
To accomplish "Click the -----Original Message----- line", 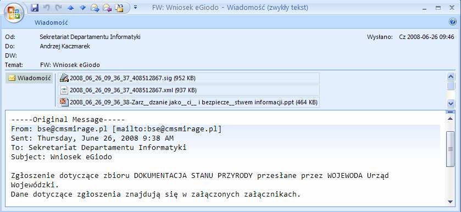I will coord(68,120).
